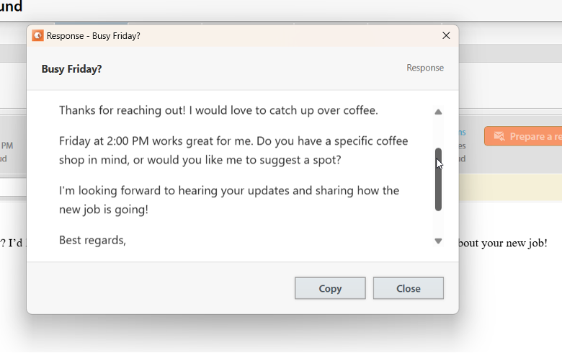Click the Busy Friday? heading
Viewport: 562px width, 353px height.
coord(71,69)
